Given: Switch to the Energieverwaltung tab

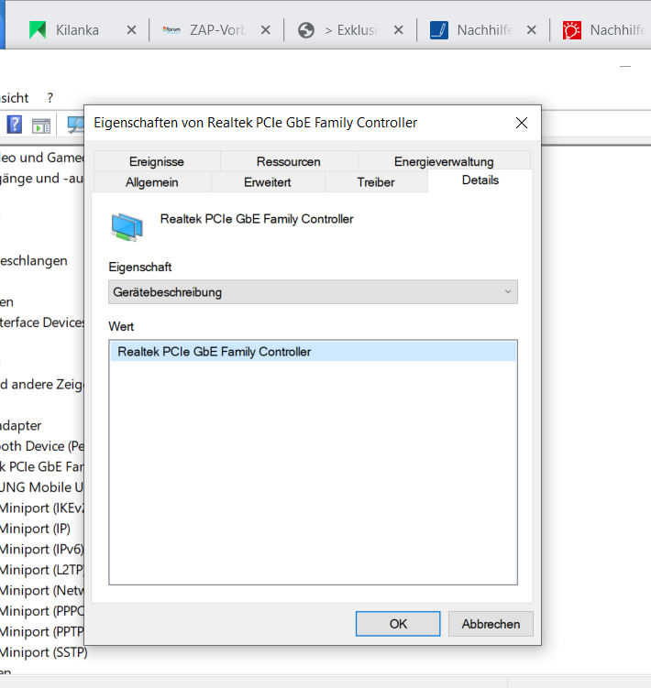Looking at the screenshot, I should (x=444, y=161).
